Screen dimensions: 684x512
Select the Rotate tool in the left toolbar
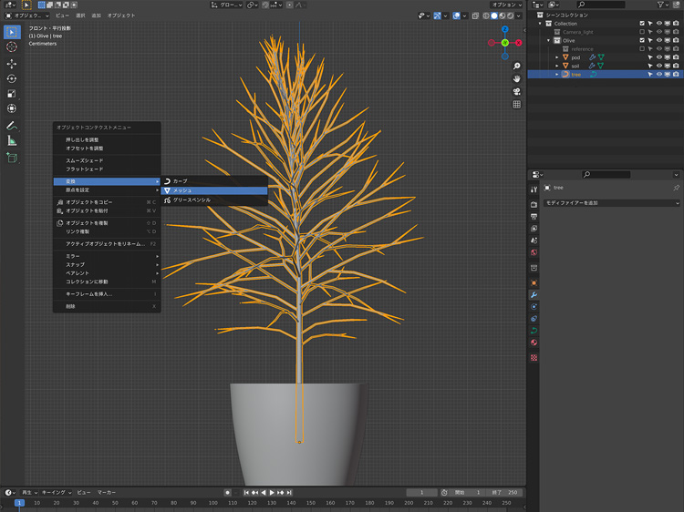[12, 78]
